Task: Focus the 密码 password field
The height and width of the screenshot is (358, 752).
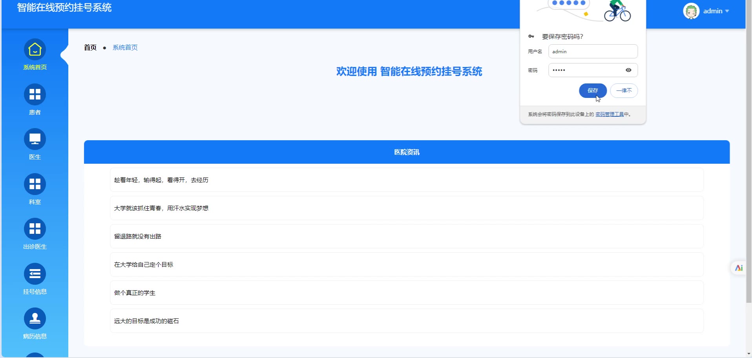Action: coord(593,70)
